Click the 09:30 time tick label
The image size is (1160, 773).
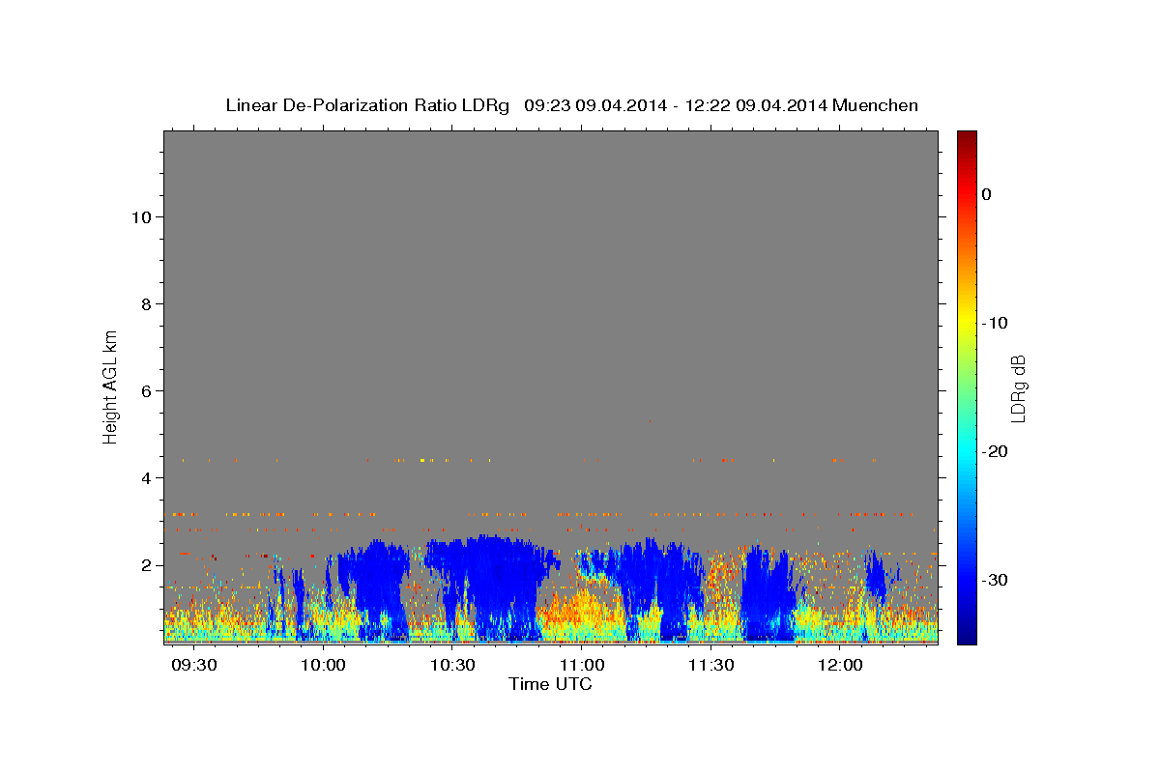194,666
